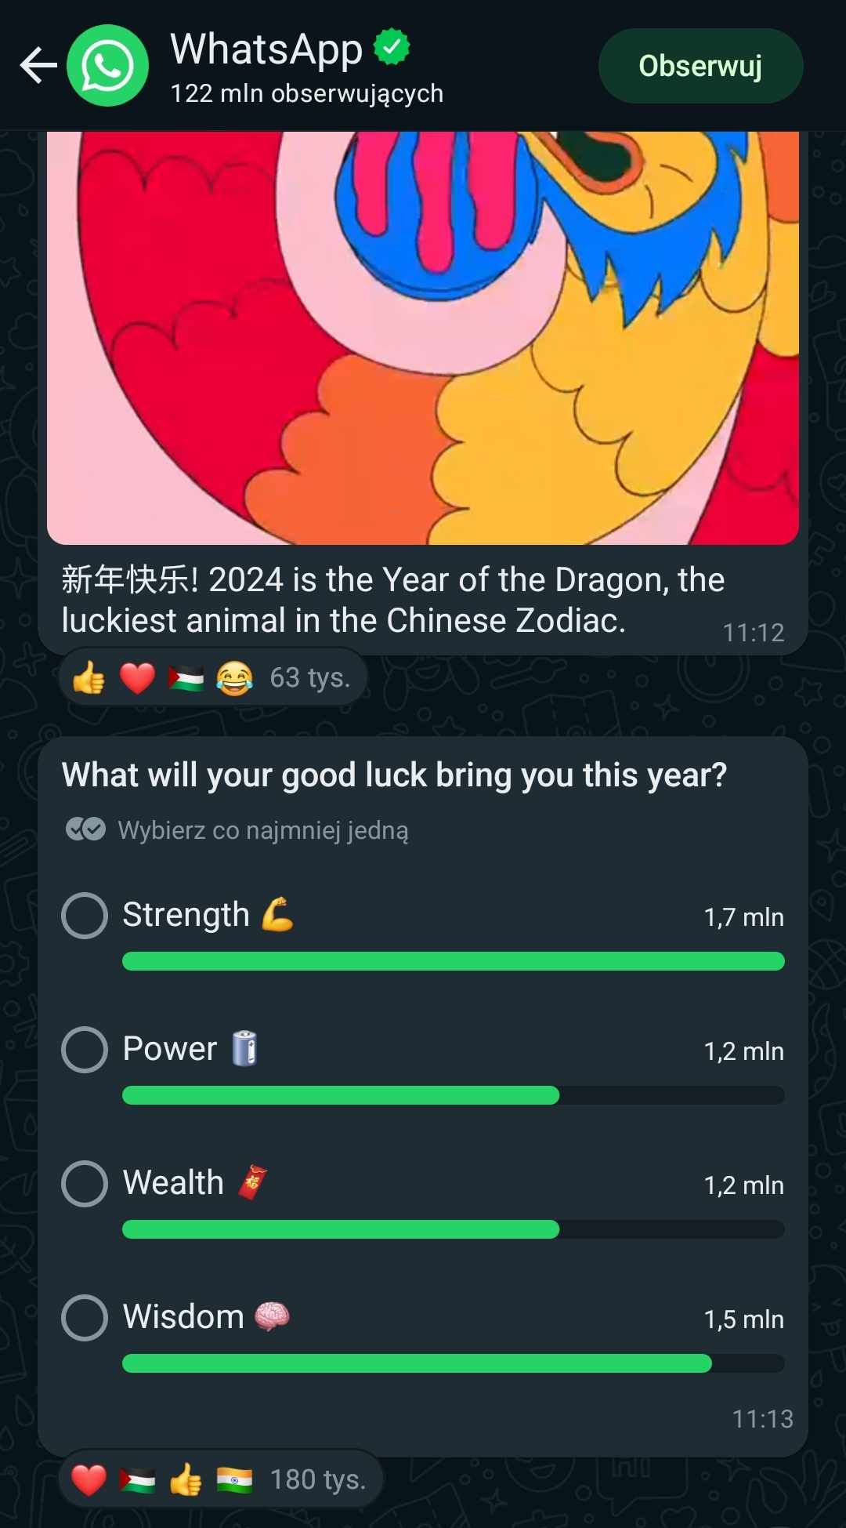Tap the back arrow in header
This screenshot has height=1528, width=846.
[x=38, y=65]
